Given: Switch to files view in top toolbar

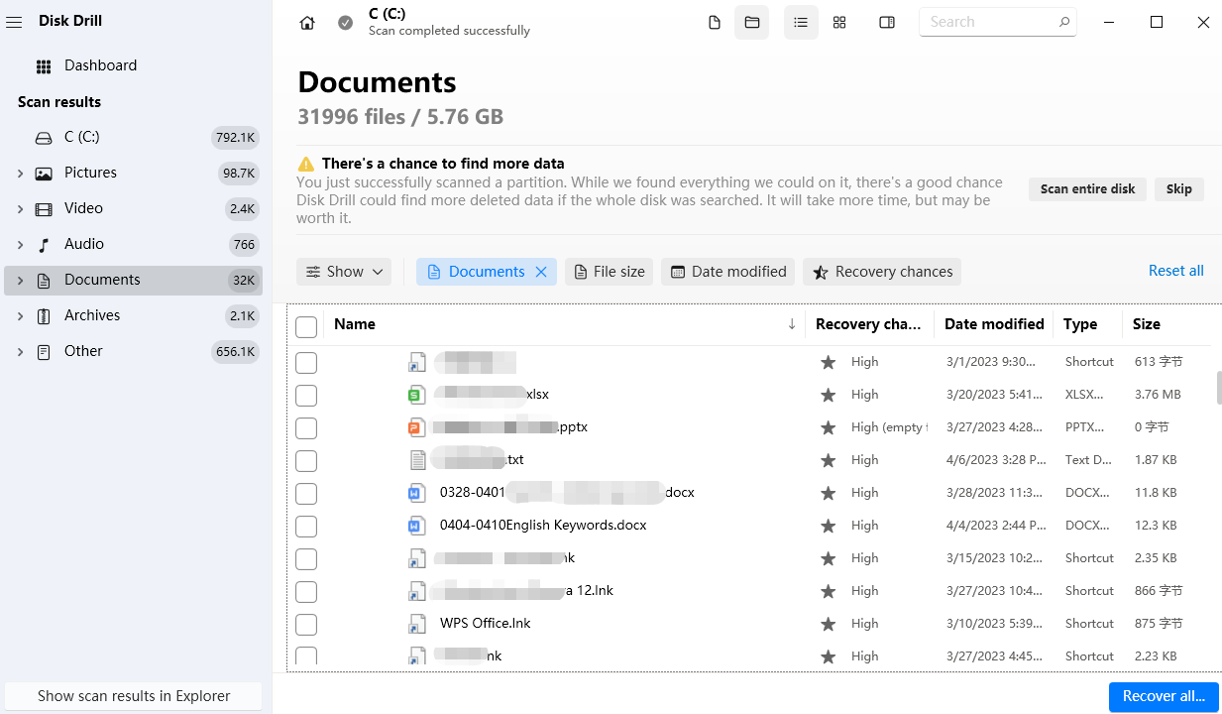Looking at the screenshot, I should tap(714, 21).
